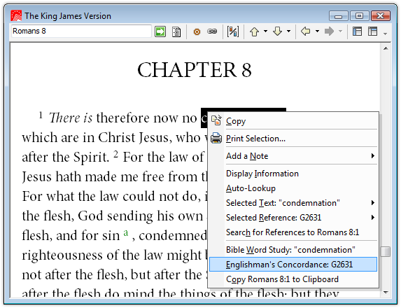Click the up arrow navigation icon
Screen dimensions: 401x308
[254, 31]
